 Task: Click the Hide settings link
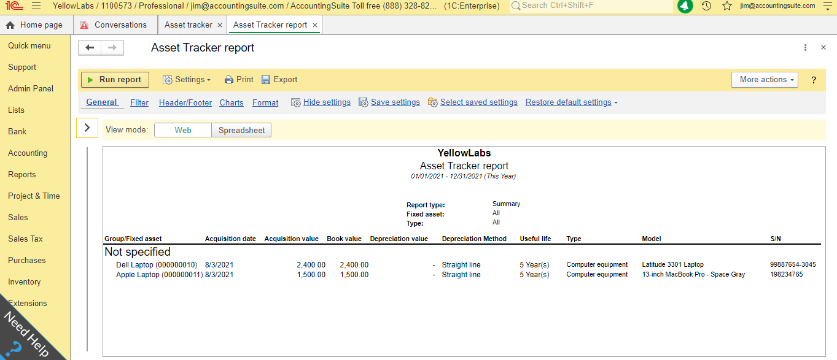click(x=327, y=102)
